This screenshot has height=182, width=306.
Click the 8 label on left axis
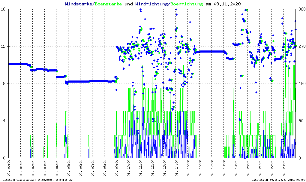pos(5,84)
